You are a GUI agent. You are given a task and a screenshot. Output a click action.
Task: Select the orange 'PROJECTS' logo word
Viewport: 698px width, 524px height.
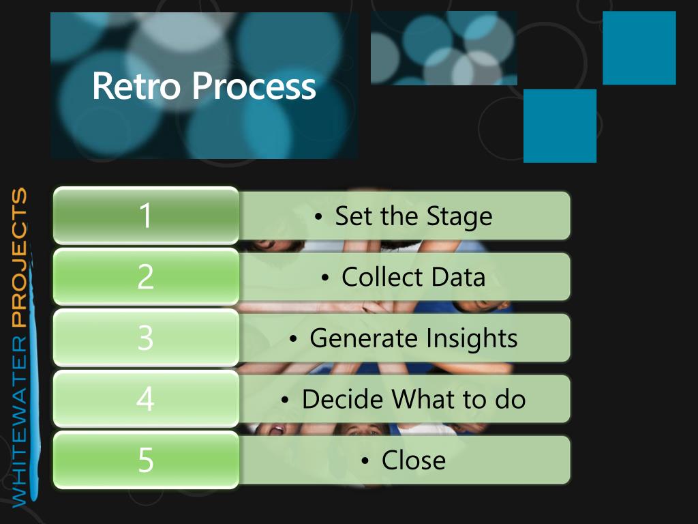click(19, 257)
